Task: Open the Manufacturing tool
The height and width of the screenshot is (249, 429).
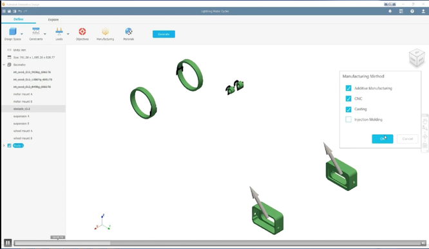Action: [105, 34]
